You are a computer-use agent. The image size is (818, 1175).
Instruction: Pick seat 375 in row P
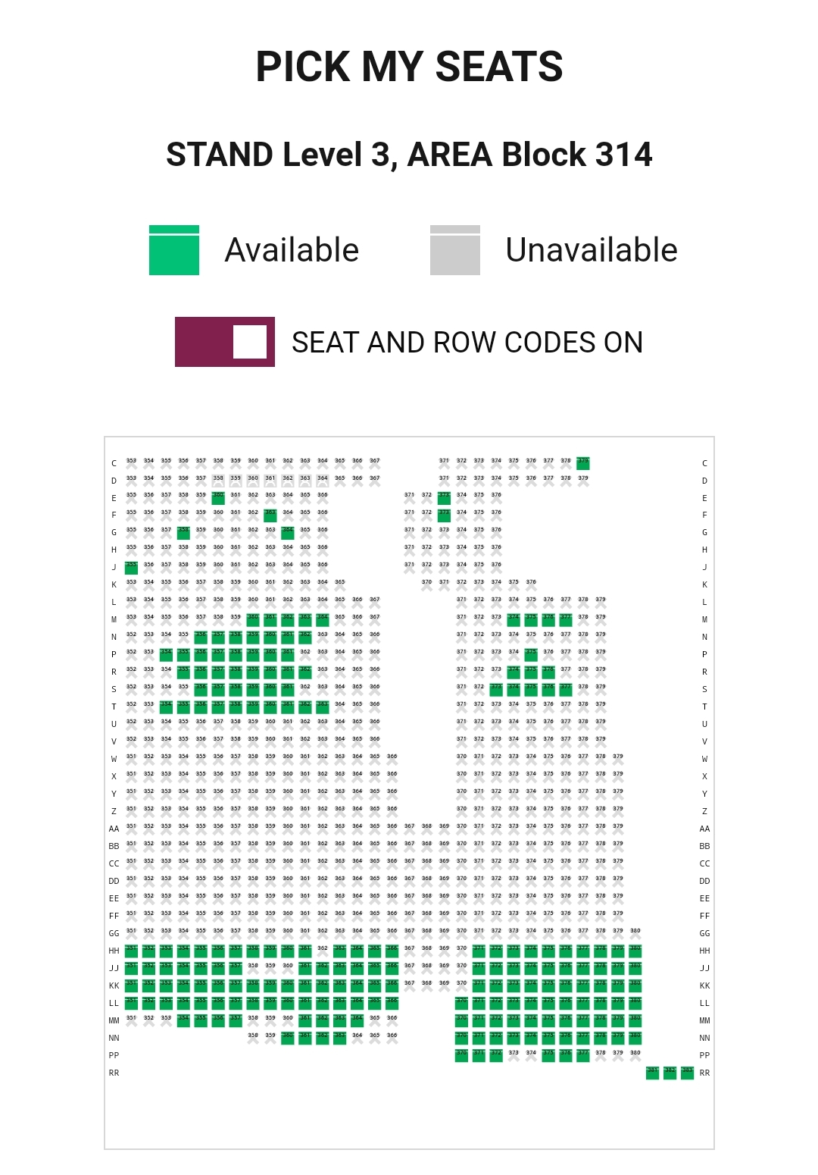pyautogui.click(x=531, y=655)
